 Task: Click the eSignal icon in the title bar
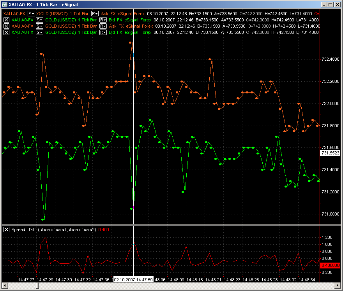click(x=4, y=4)
